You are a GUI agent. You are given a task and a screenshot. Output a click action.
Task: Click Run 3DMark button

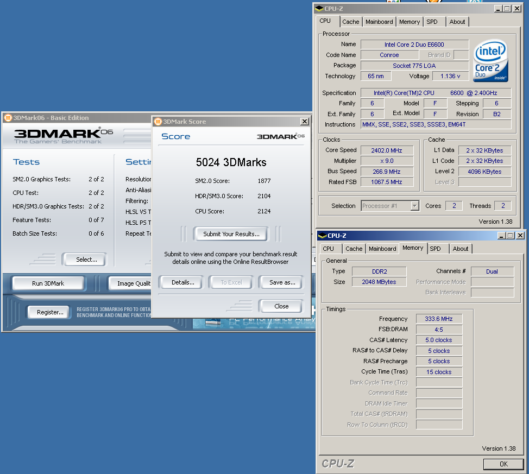[x=48, y=283]
